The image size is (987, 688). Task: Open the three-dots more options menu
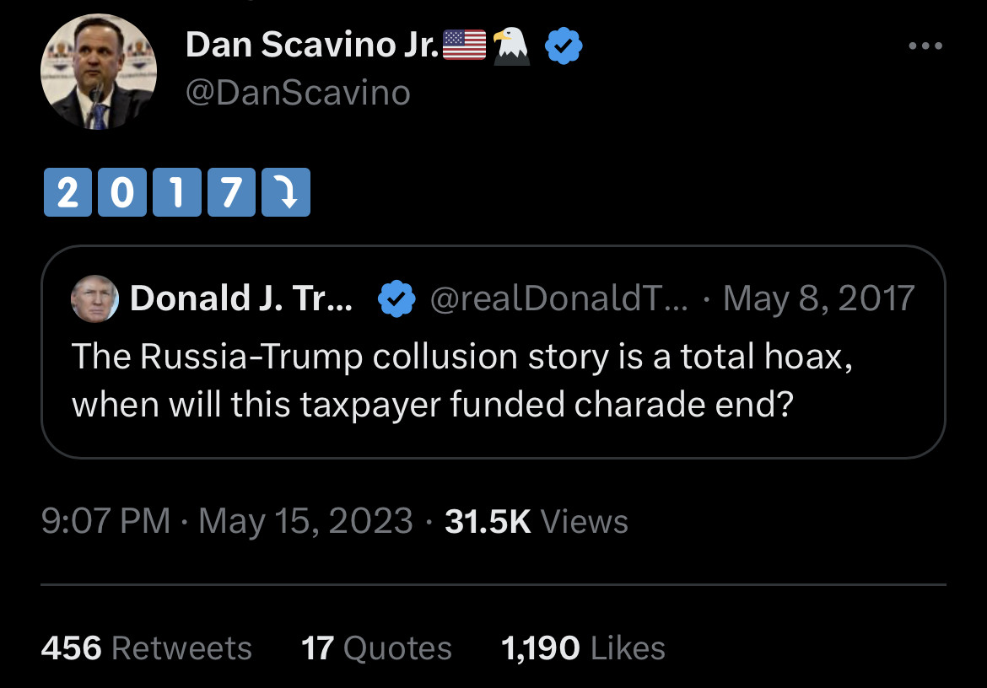point(925,46)
